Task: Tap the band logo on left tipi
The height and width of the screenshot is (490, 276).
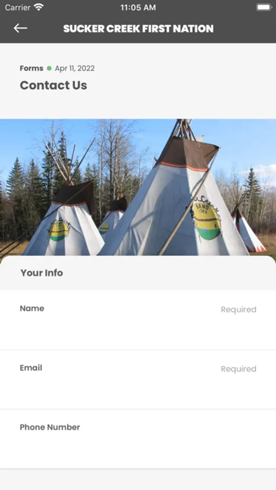Action: point(58,230)
